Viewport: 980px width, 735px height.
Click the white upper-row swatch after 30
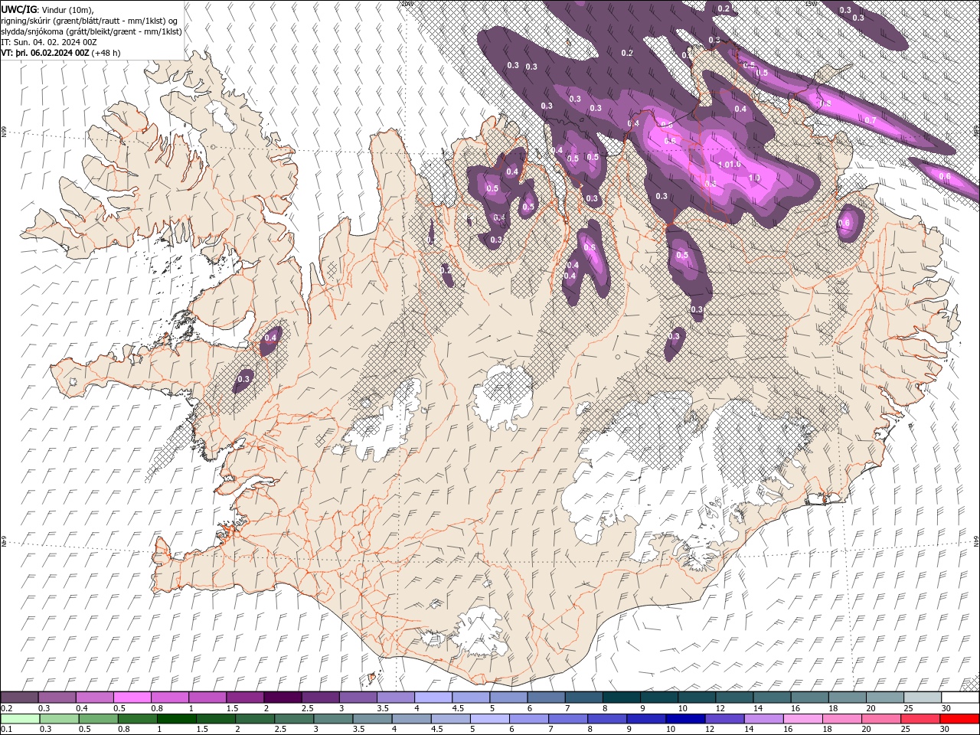[x=959, y=697]
